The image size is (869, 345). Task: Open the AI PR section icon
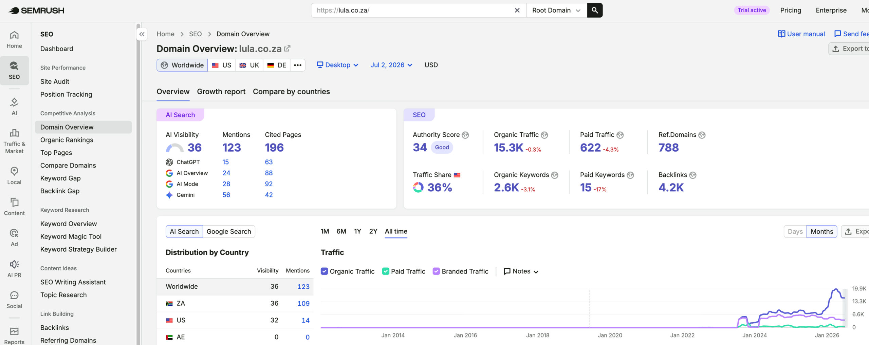(x=14, y=269)
